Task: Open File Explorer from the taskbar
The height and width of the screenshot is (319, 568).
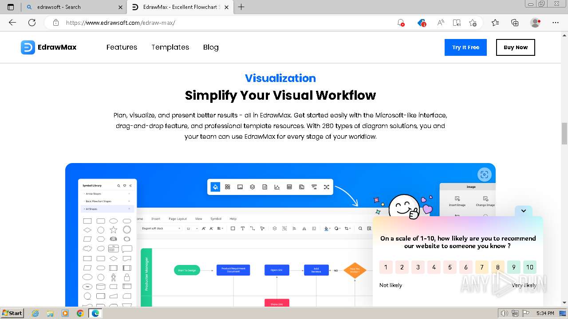Action: (50, 313)
